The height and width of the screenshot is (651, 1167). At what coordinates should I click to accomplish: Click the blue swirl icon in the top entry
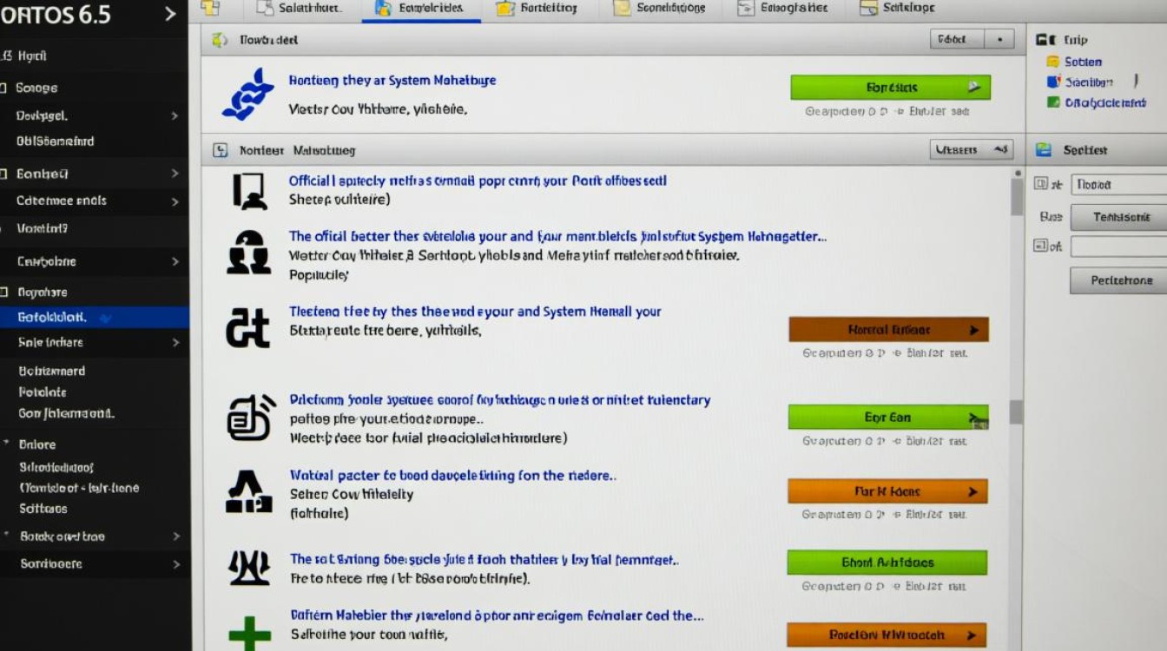pos(247,95)
